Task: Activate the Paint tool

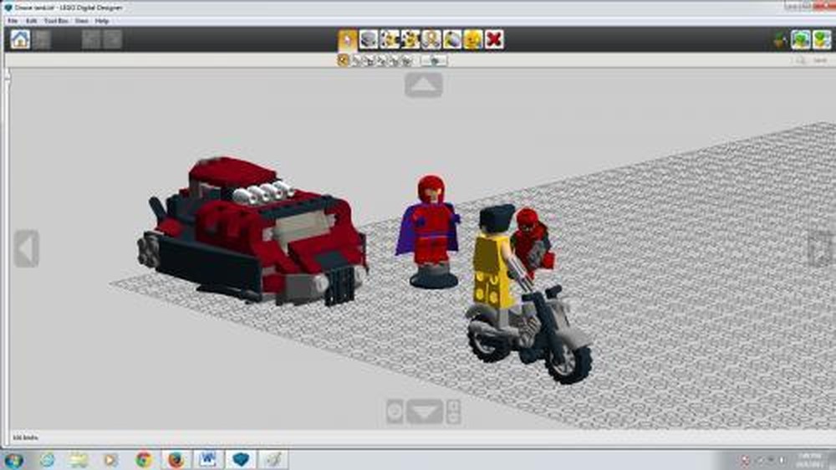Action: (452, 40)
